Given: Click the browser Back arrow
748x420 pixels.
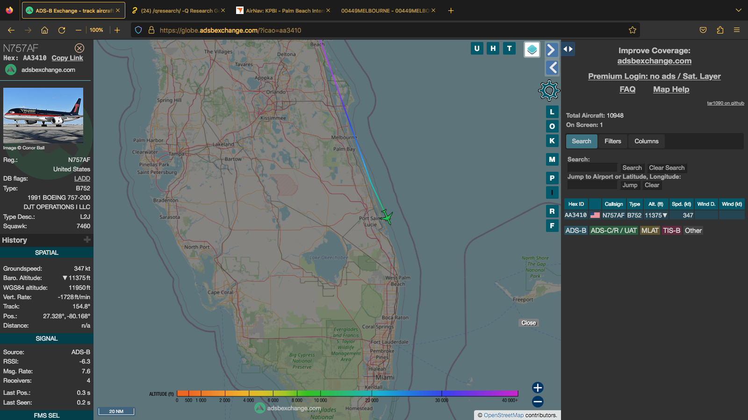Looking at the screenshot, I should [11, 30].
